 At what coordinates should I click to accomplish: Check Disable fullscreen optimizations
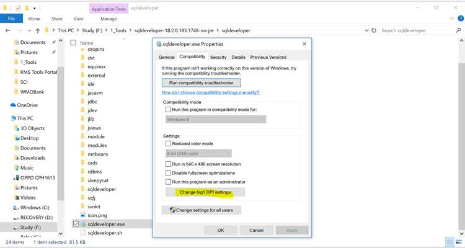pos(168,172)
